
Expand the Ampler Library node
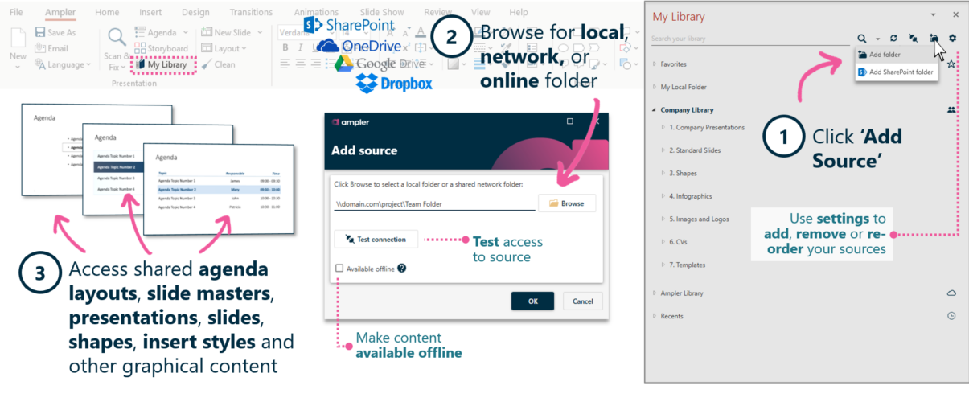click(654, 293)
